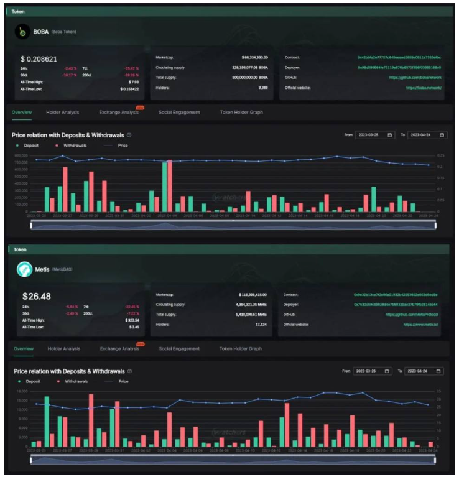This screenshot has width=459, height=477.
Task: Open the BOBA contract address link
Action: [399, 57]
